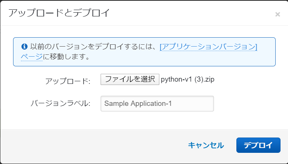Click the Sample Application-1 placeholder text
The width and height of the screenshot is (288, 164).
(x=138, y=104)
